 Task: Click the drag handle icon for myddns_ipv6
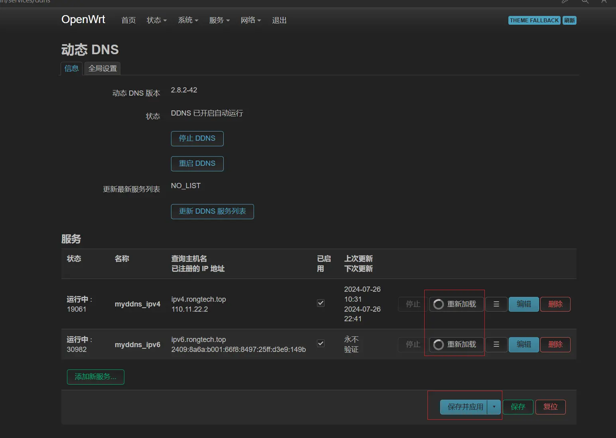click(496, 344)
